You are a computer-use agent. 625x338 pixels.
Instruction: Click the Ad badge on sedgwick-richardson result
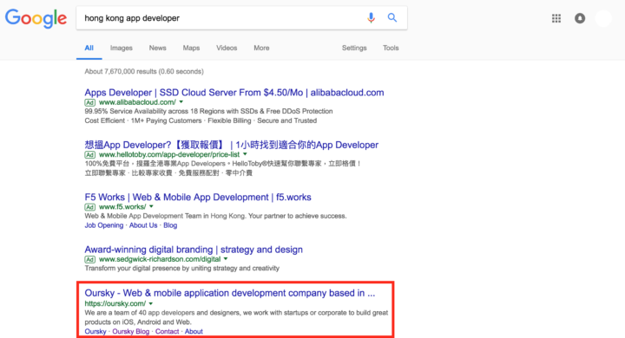(x=89, y=260)
